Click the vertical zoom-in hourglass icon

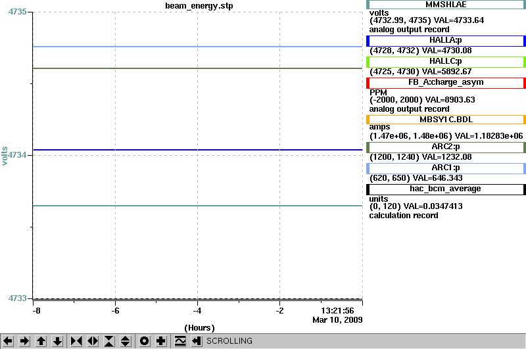click(x=109, y=341)
